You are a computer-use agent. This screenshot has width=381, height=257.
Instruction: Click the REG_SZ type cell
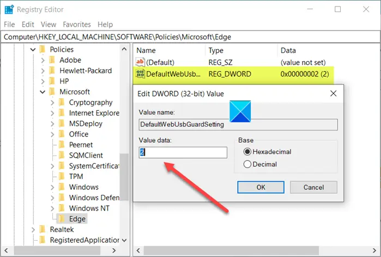click(220, 63)
